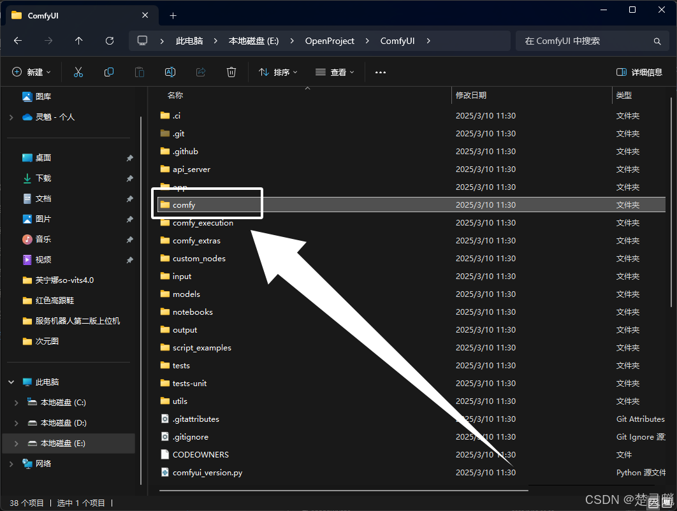The image size is (677, 511).
Task: Click the search magnifier icon
Action: [x=657, y=41]
